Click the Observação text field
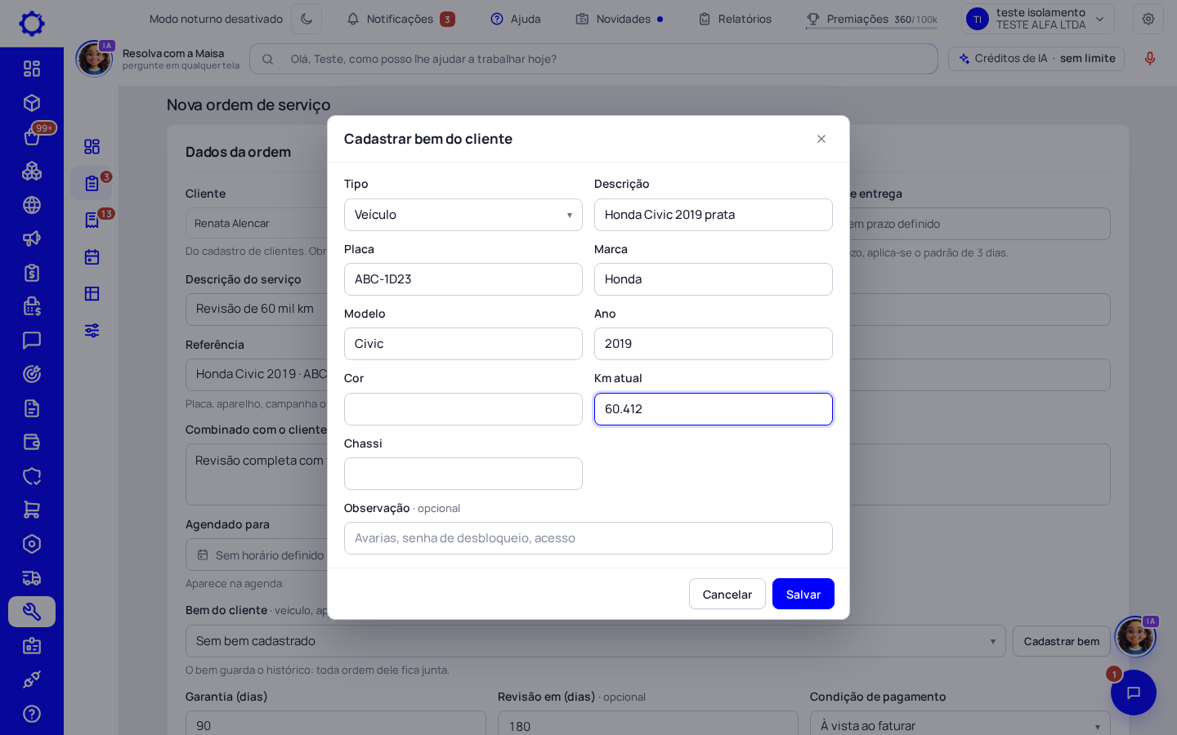This screenshot has width=1177, height=735. click(588, 538)
